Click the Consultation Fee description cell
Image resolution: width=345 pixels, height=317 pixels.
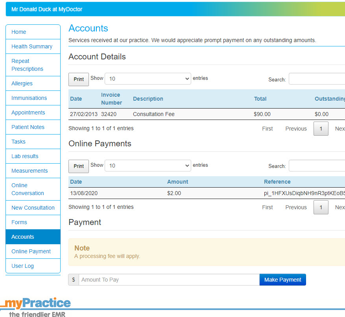click(x=153, y=114)
